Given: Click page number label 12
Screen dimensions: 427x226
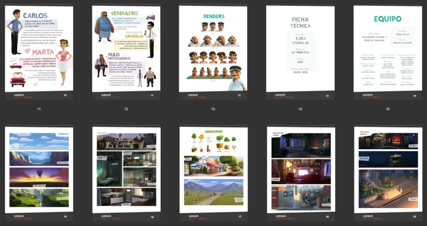Looking at the screenshot, I should click(x=126, y=109).
